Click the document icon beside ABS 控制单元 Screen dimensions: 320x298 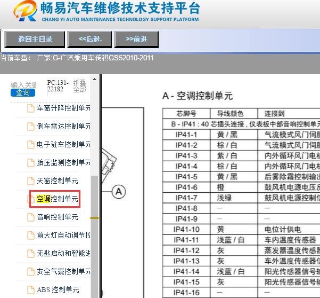(x=31, y=290)
